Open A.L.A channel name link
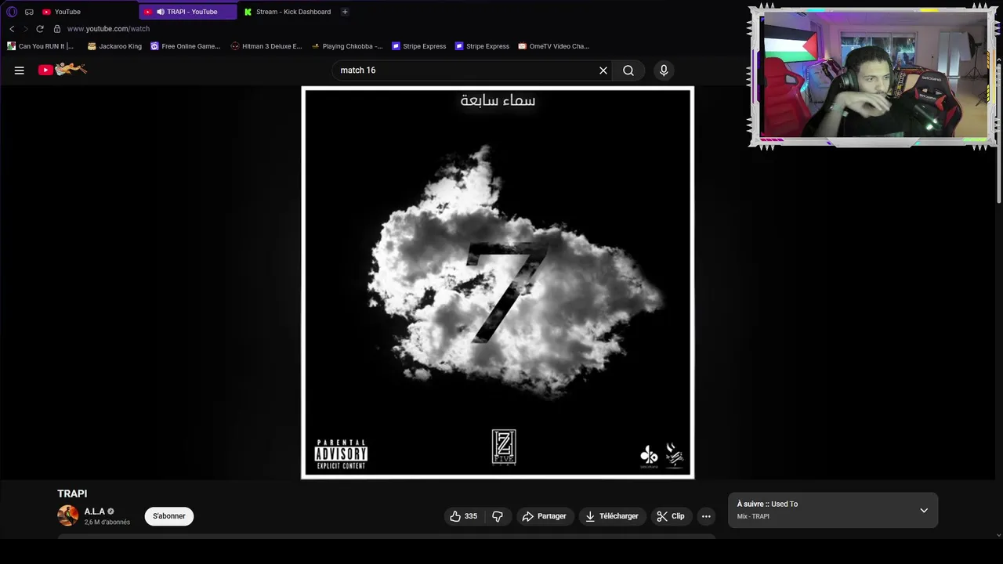The height and width of the screenshot is (564, 1003). pos(95,512)
